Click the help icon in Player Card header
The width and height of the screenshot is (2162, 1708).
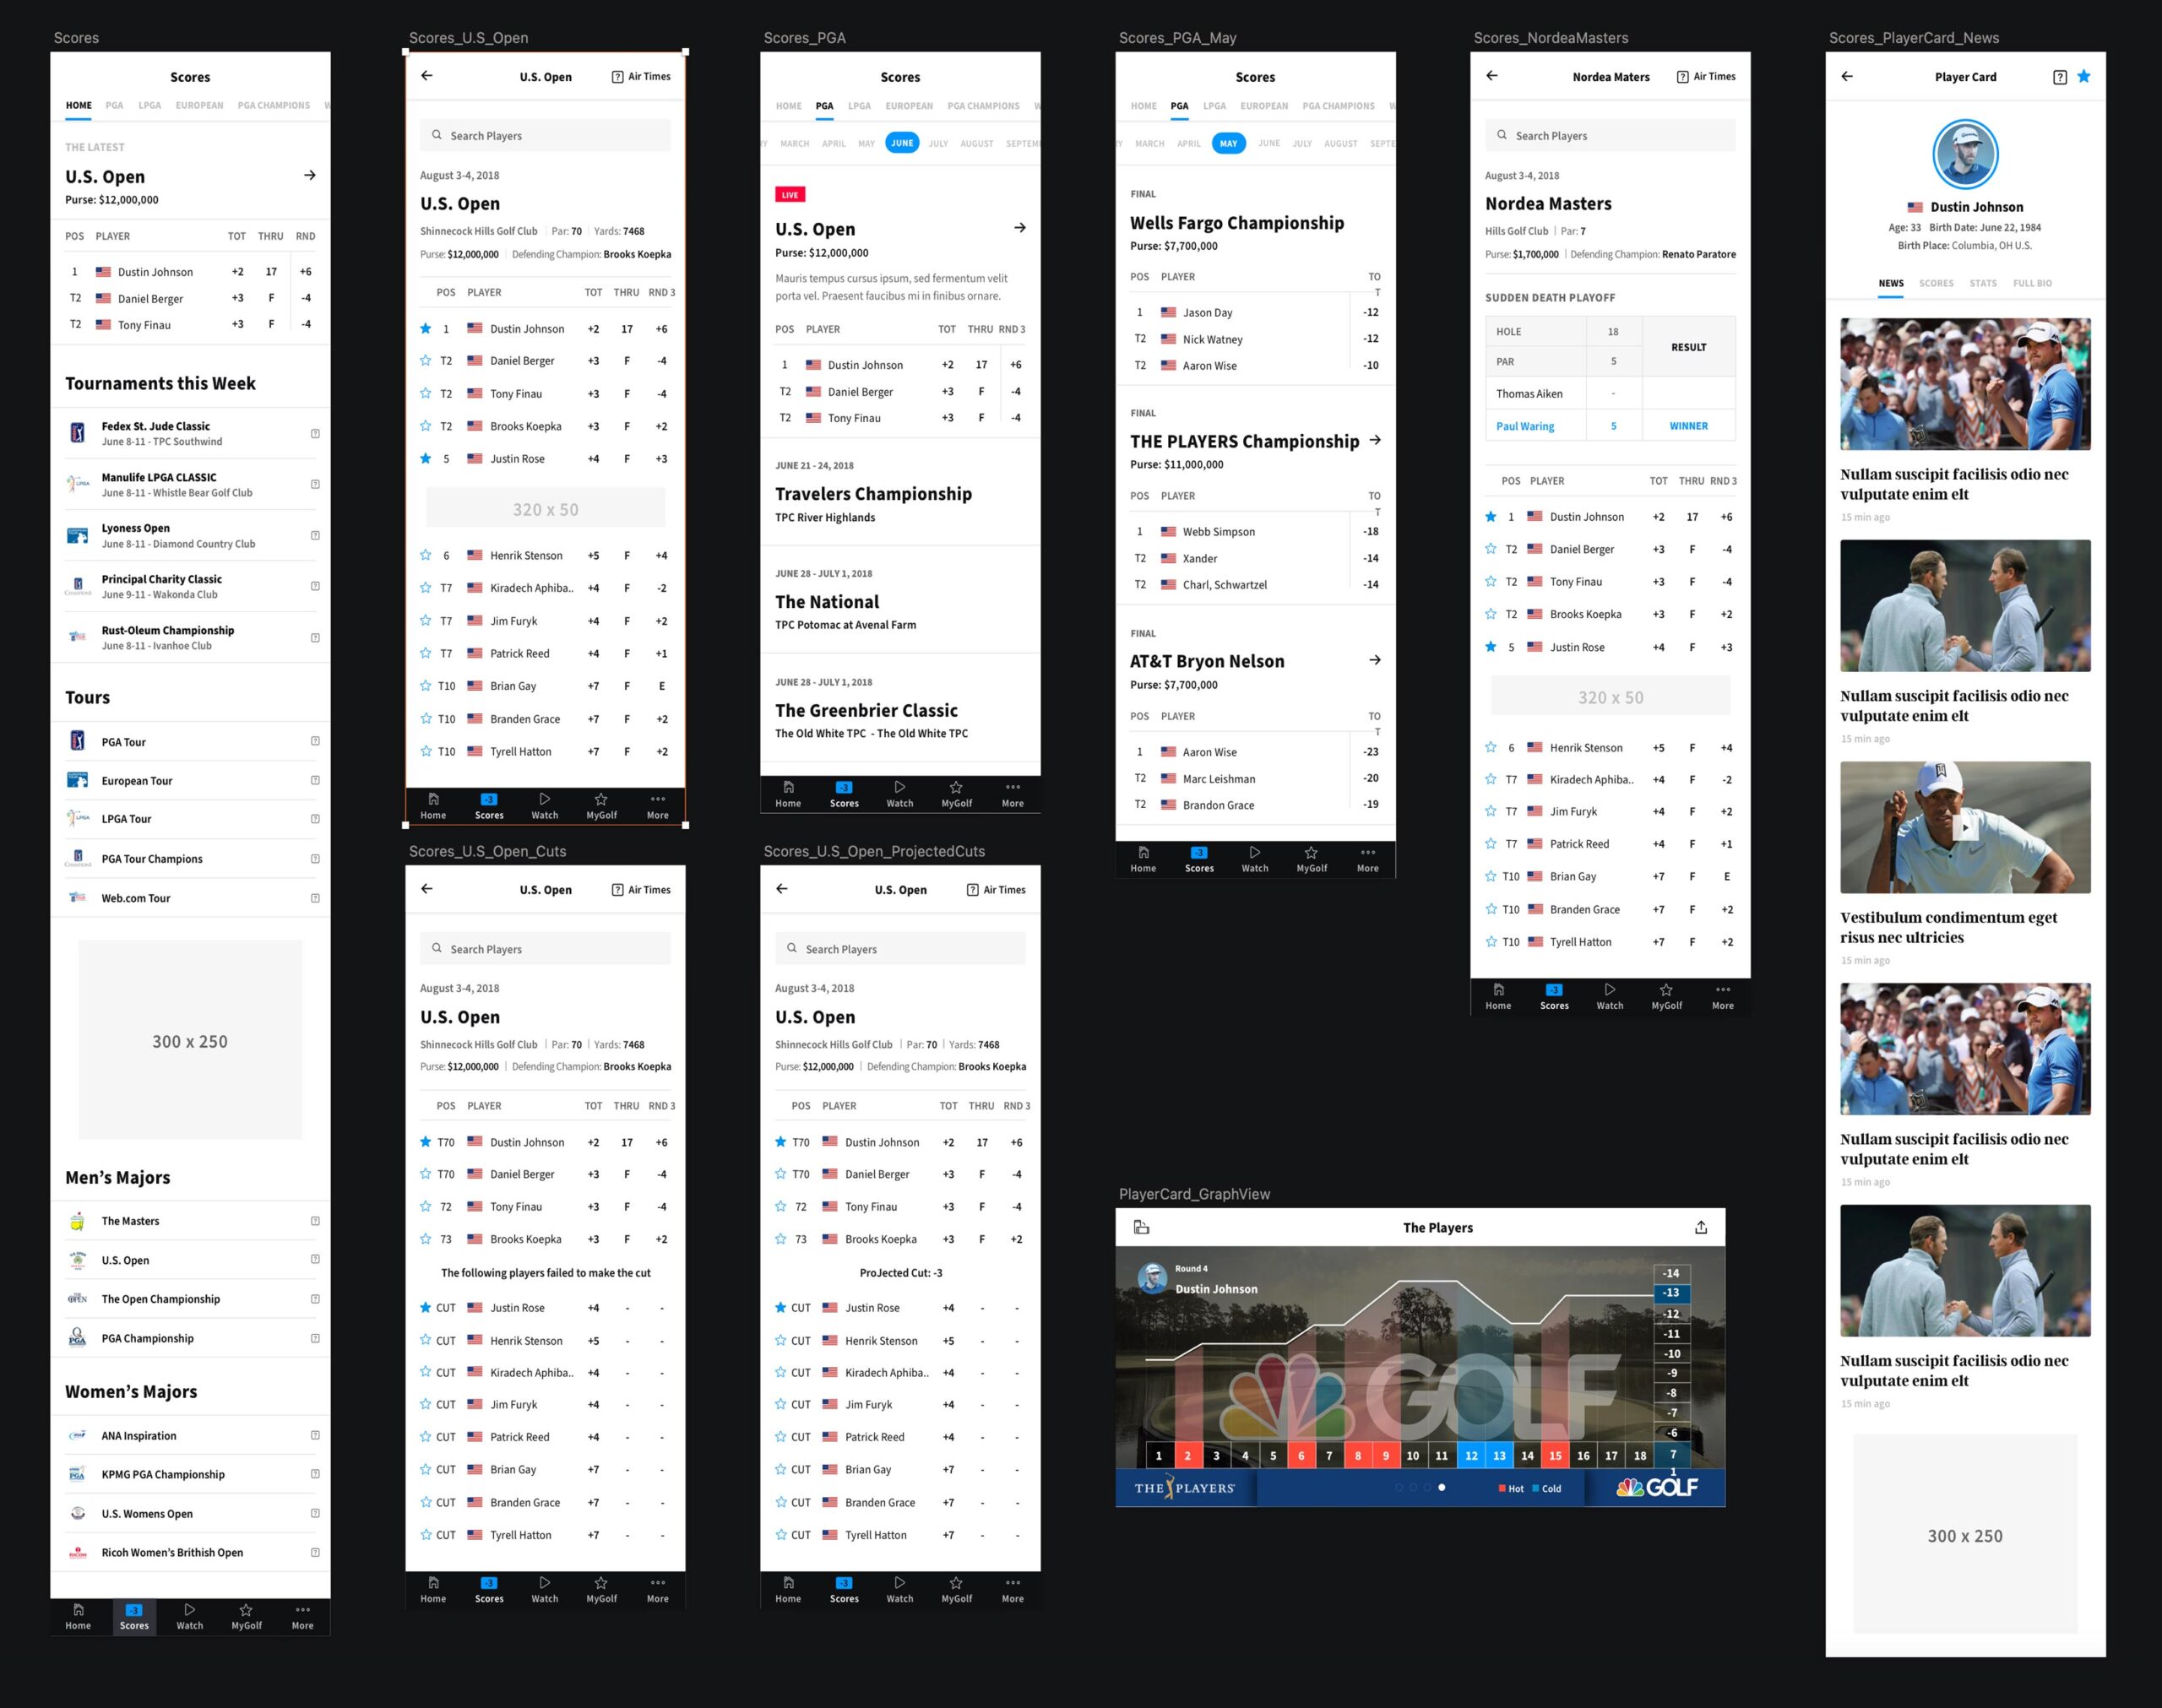point(2059,77)
